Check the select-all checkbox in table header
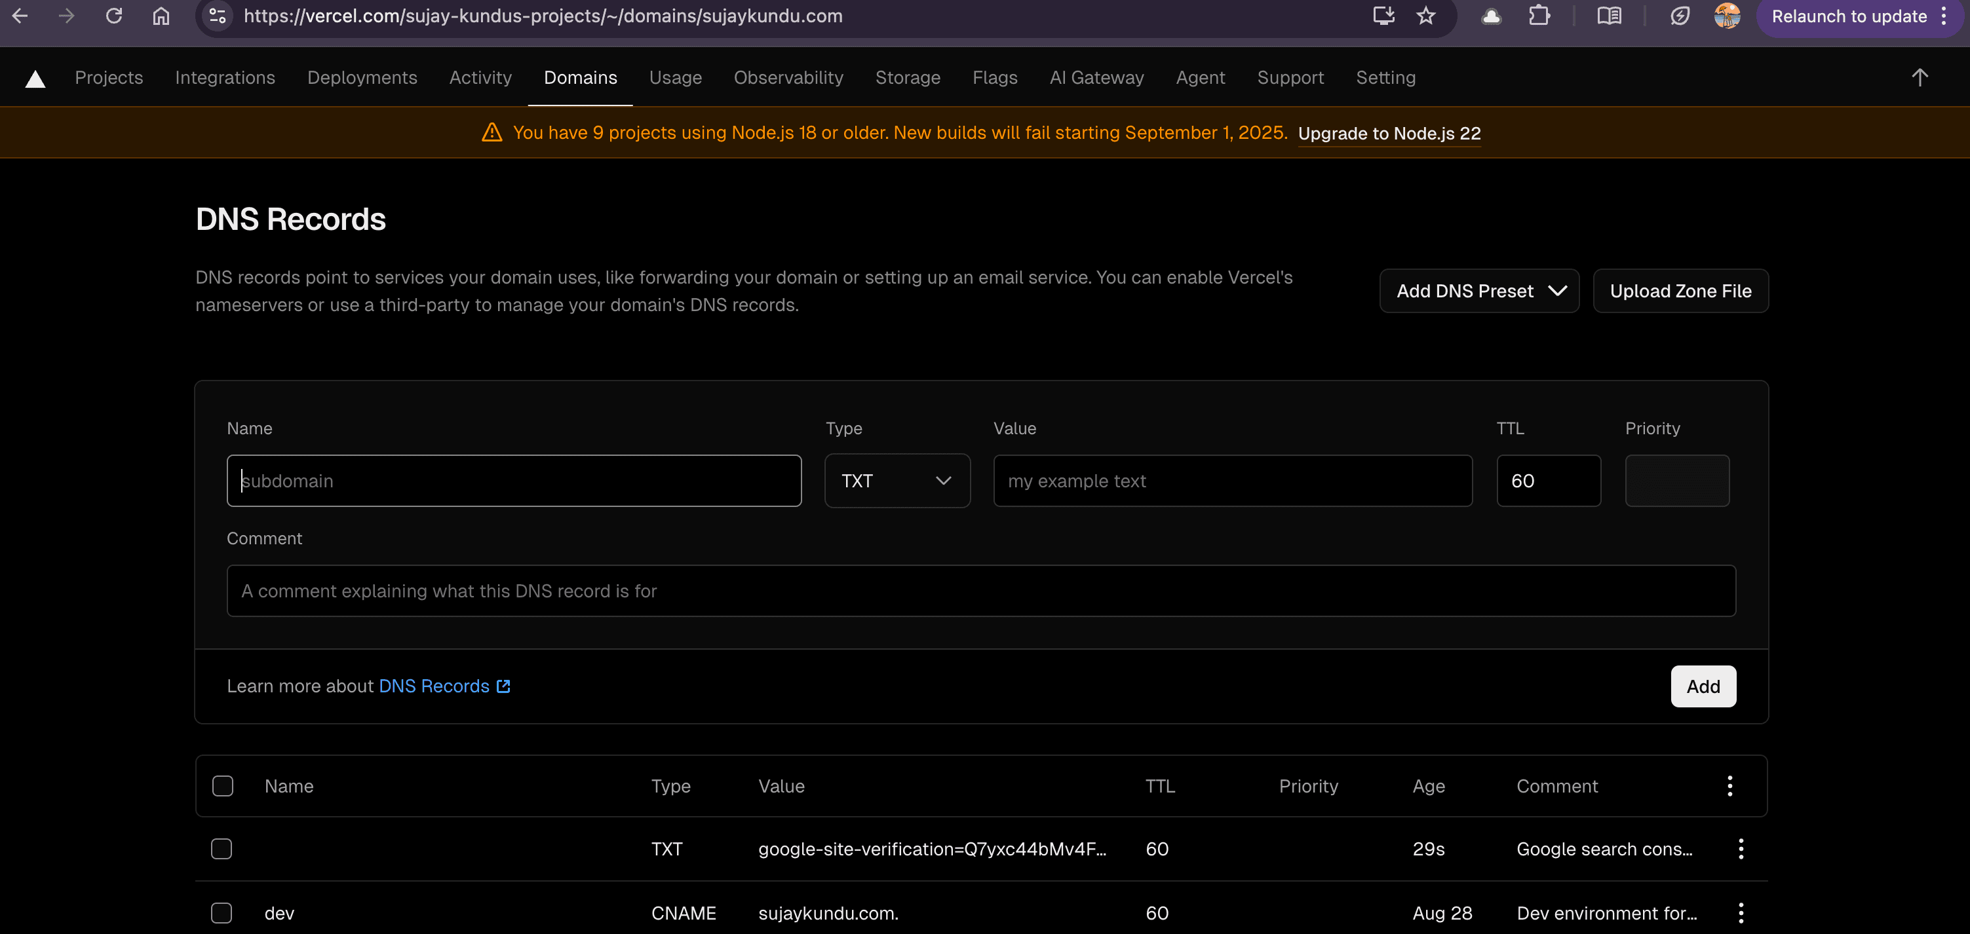 (x=222, y=786)
